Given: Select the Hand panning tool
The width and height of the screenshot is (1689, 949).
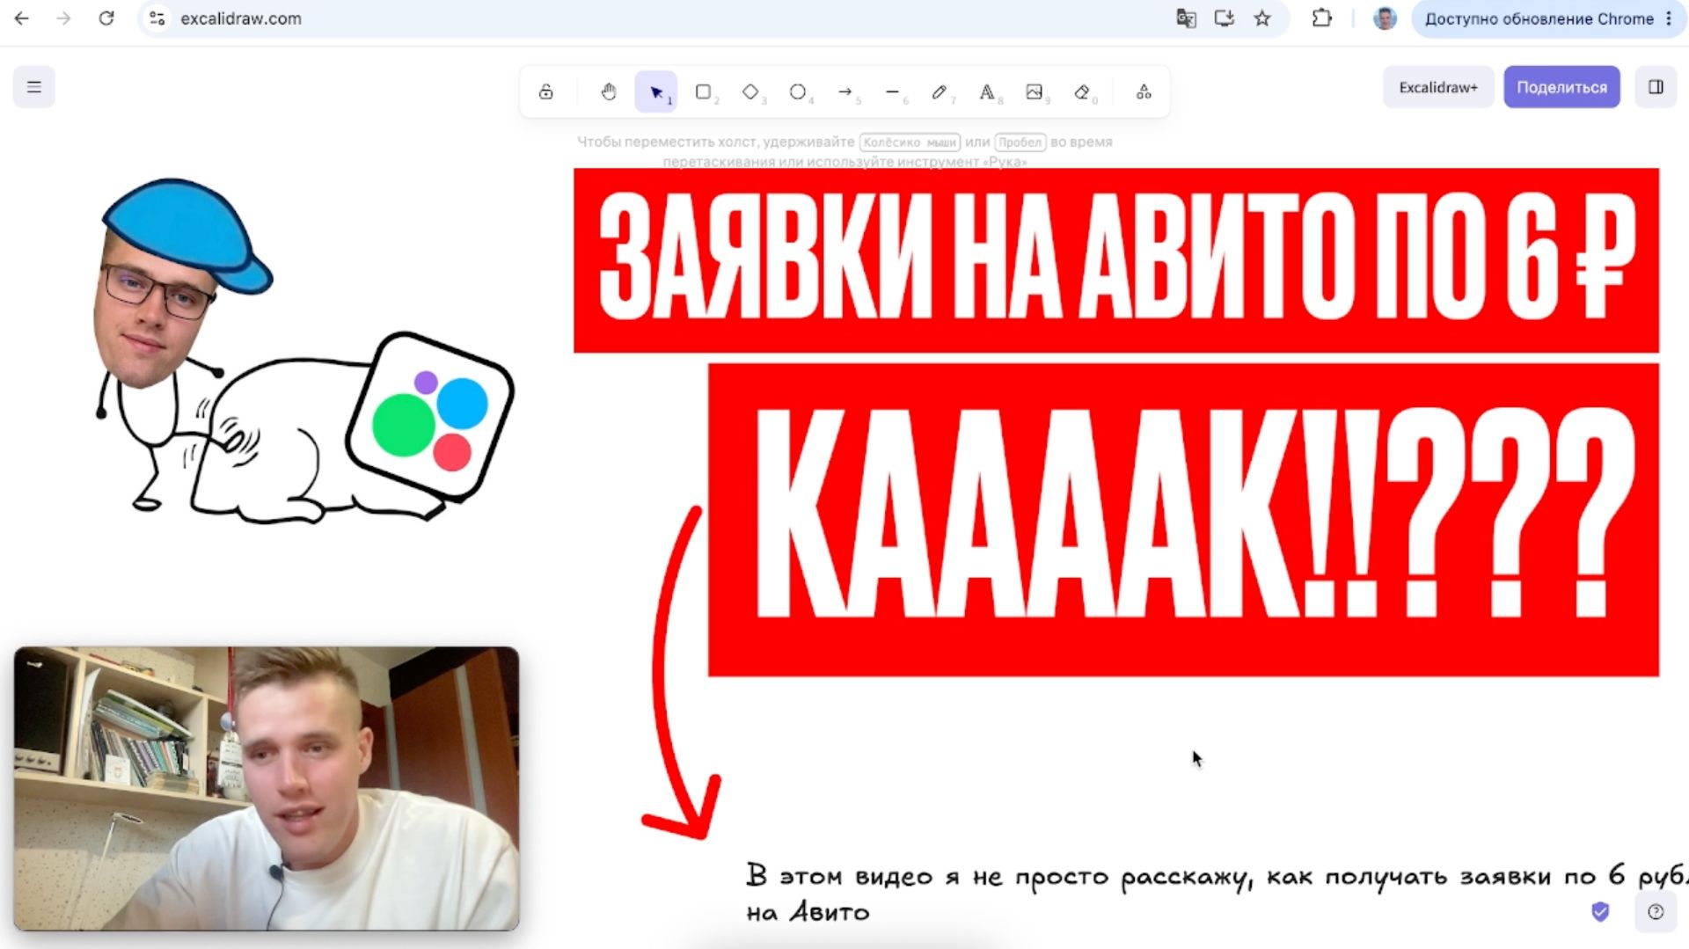Looking at the screenshot, I should click(x=609, y=91).
